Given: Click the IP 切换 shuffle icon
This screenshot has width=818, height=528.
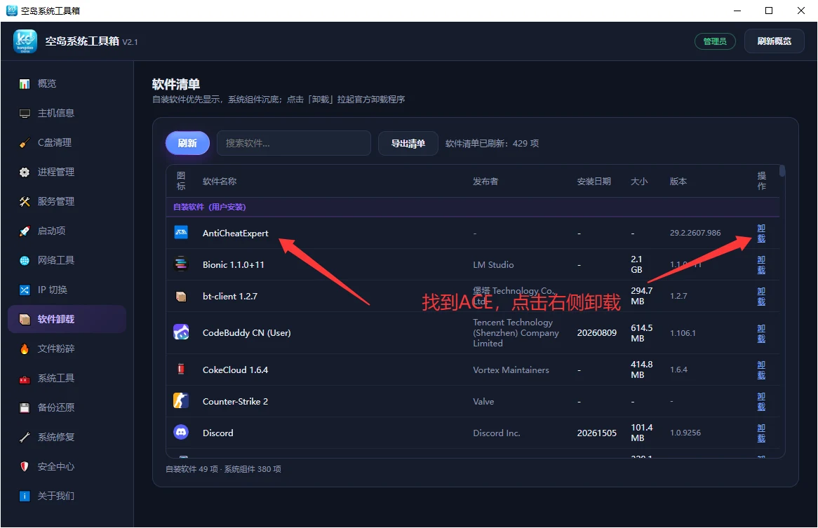Looking at the screenshot, I should 25,290.
